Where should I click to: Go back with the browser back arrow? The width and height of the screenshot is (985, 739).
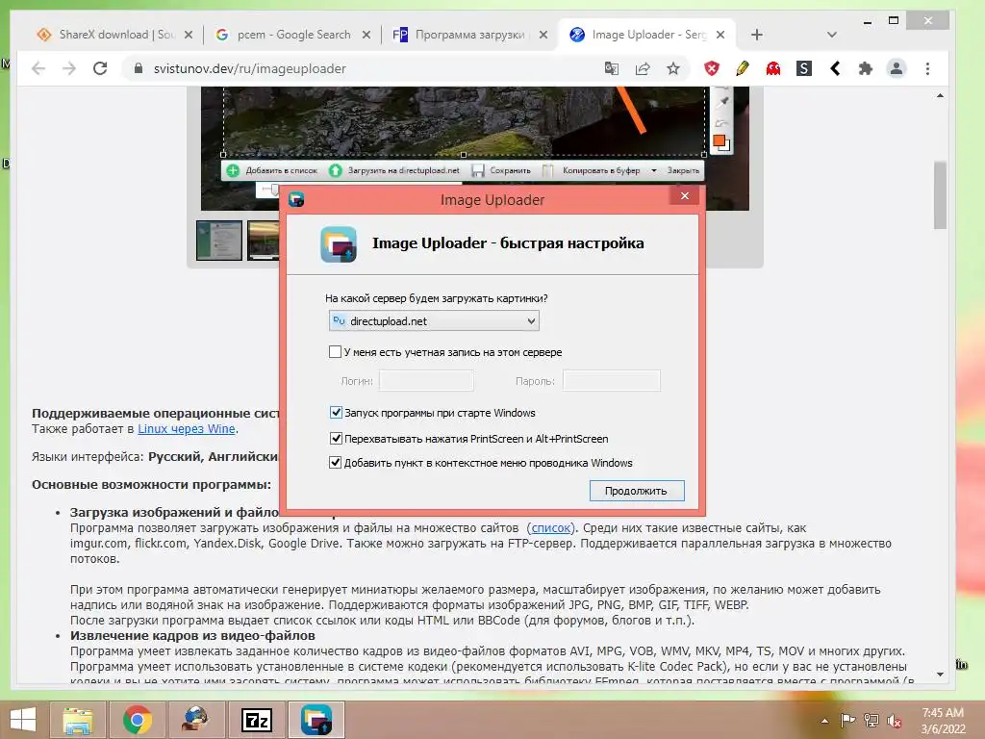(x=38, y=68)
